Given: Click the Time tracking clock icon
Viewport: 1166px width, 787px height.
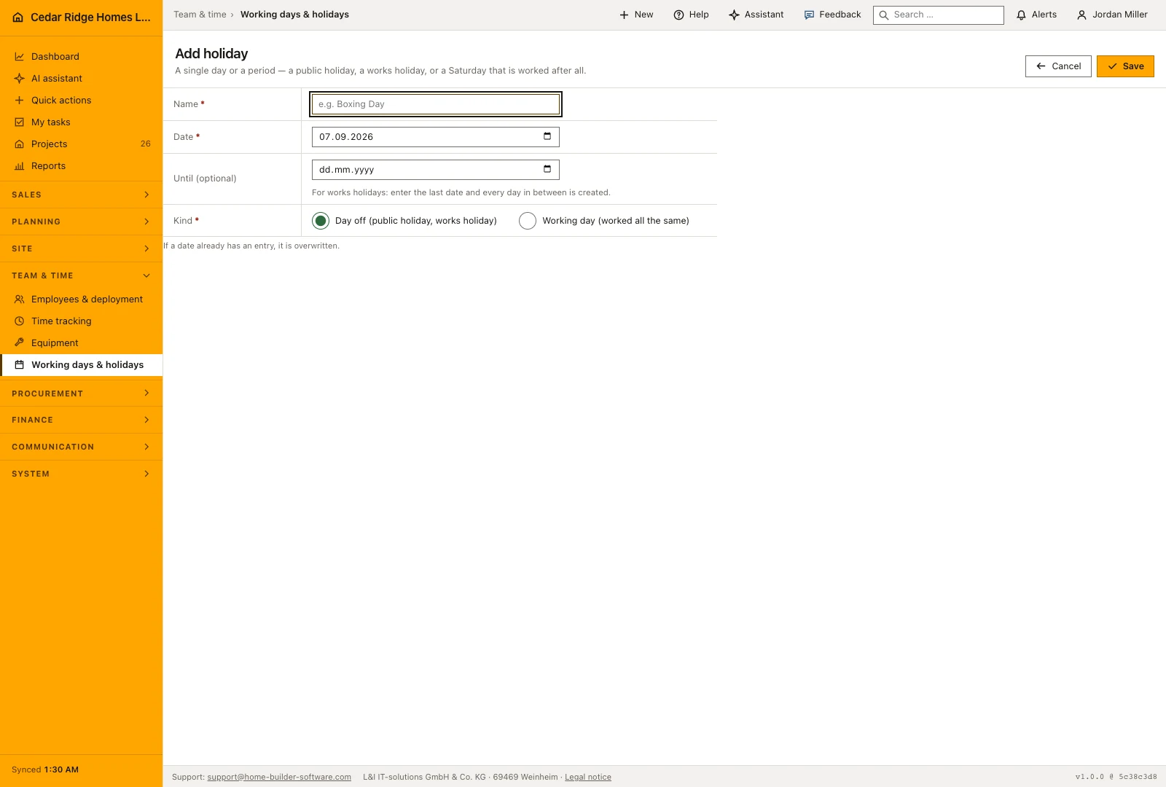Looking at the screenshot, I should coord(20,321).
